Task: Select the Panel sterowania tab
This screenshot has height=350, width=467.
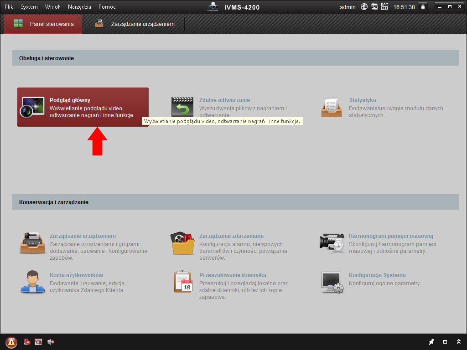Action: (x=43, y=24)
